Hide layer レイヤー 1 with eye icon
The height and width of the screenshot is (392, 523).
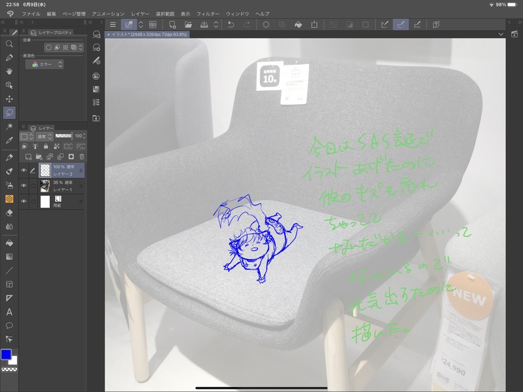(x=24, y=186)
